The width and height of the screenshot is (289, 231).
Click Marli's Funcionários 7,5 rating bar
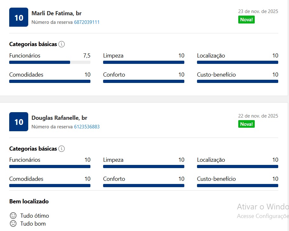(50, 62)
